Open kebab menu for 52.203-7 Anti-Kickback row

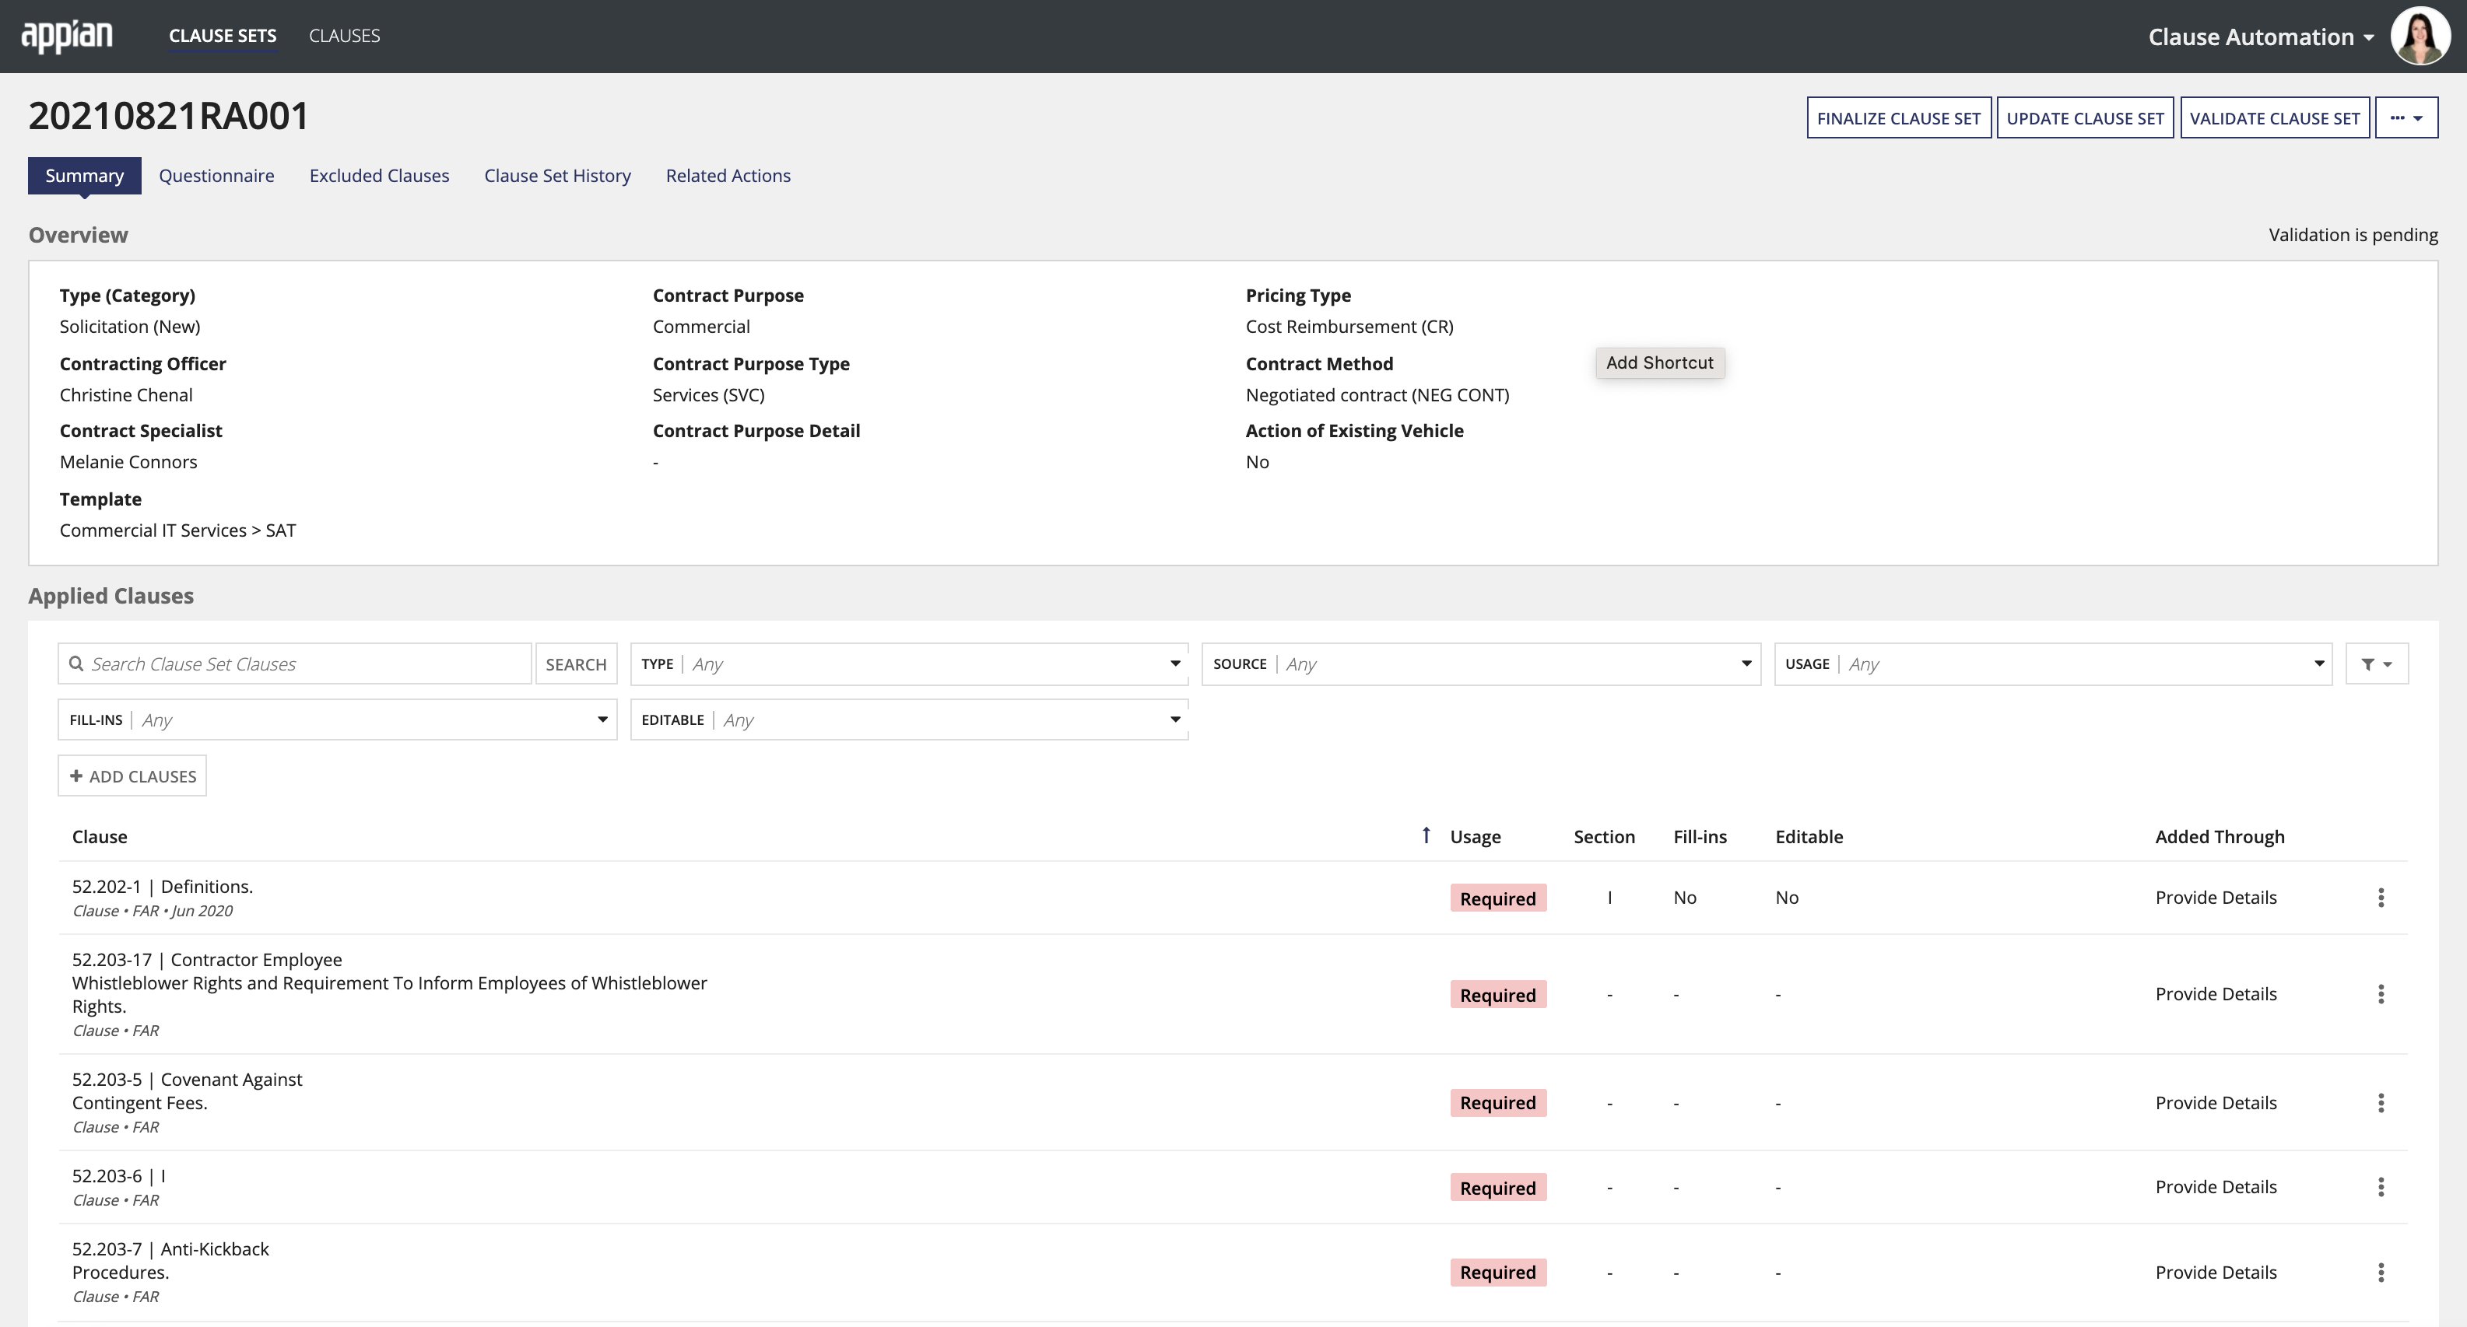pyautogui.click(x=2381, y=1273)
